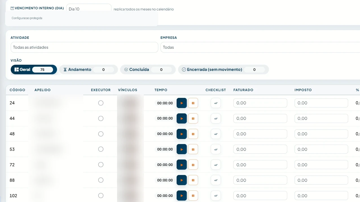Switch to the Andamento view tab
This screenshot has height=202, width=360.
88,69
